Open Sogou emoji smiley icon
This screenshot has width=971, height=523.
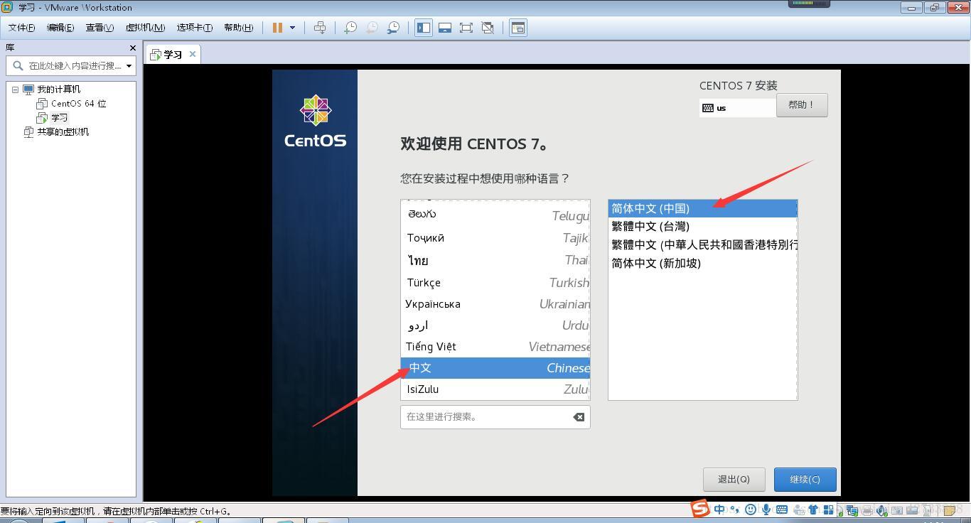750,509
